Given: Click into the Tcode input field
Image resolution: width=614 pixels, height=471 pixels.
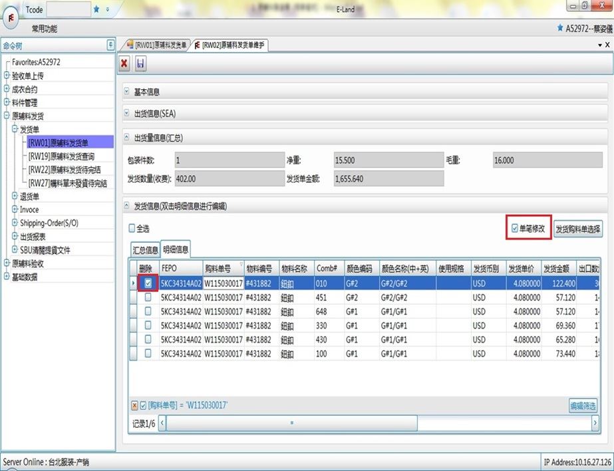Looking at the screenshot, I should pyautogui.click(x=69, y=9).
